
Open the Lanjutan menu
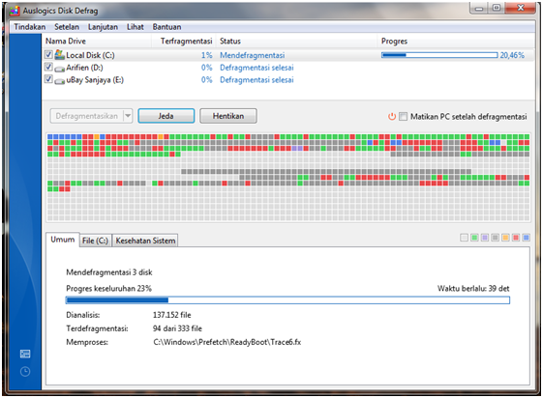103,27
